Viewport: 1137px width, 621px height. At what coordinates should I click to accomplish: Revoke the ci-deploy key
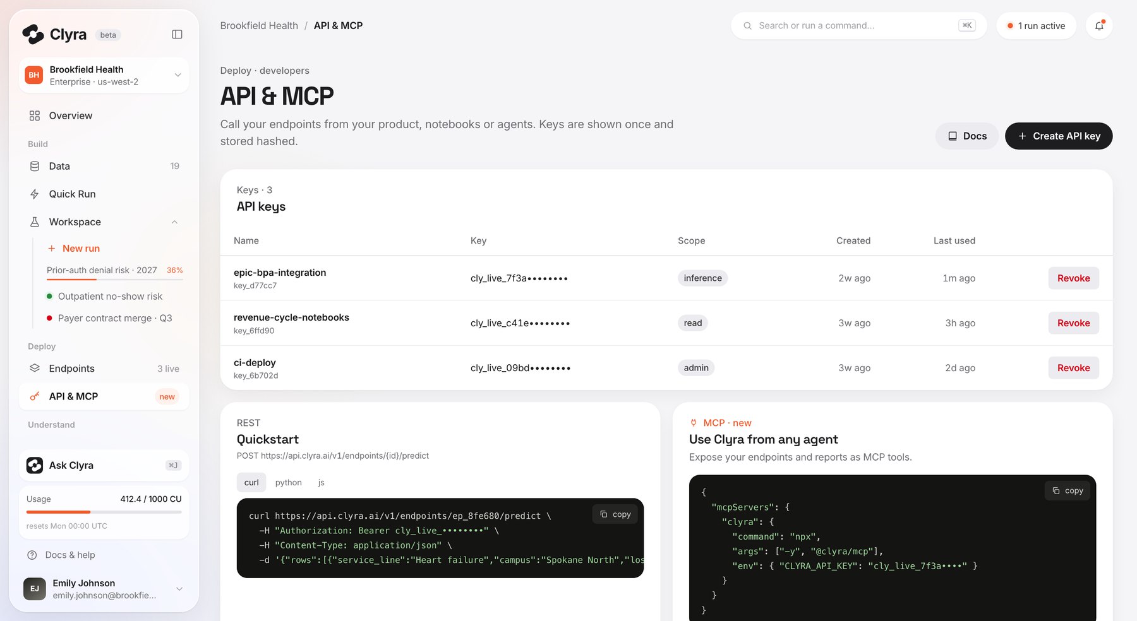pos(1073,368)
